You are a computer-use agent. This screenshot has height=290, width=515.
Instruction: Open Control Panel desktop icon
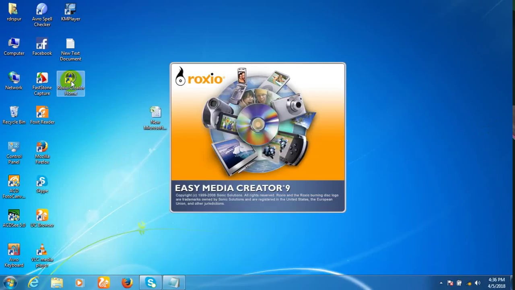coord(14,153)
